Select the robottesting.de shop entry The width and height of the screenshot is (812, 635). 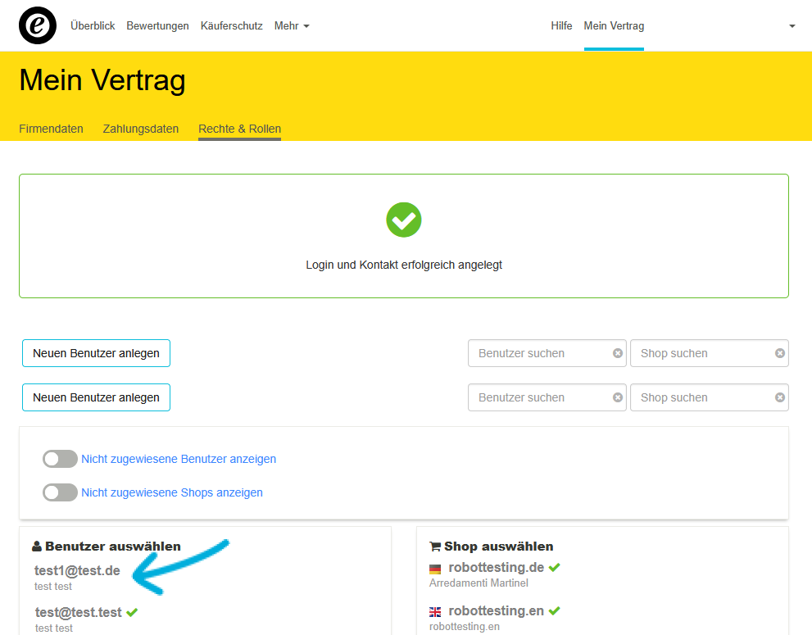pyautogui.click(x=496, y=568)
